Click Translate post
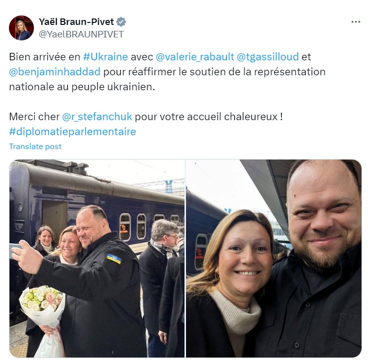 pos(35,147)
